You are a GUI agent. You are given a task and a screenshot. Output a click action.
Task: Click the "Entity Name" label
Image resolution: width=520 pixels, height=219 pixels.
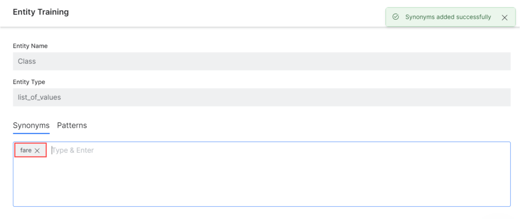[30, 46]
